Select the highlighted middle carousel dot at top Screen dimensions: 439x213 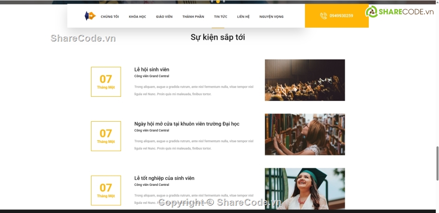pyautogui.click(x=218, y=1)
